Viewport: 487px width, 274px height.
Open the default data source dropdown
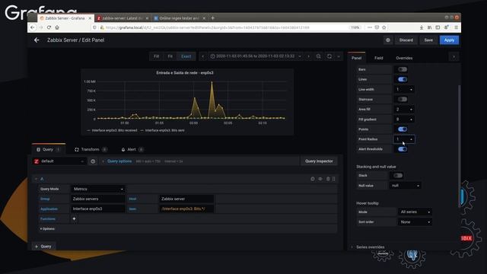point(59,161)
